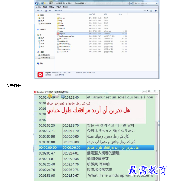This screenshot has height=181, width=170.
Task: Open the 文件(F) menu
Action: pos(38,7)
